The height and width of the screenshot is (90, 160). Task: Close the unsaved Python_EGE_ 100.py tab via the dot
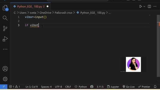pyautogui.click(x=47, y=6)
